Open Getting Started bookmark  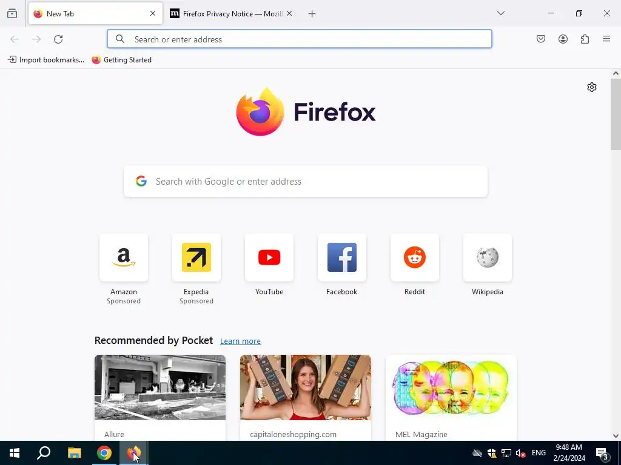tap(121, 60)
